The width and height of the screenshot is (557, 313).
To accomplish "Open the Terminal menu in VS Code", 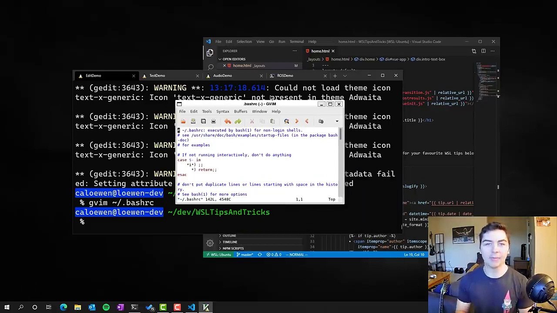I will (x=297, y=42).
